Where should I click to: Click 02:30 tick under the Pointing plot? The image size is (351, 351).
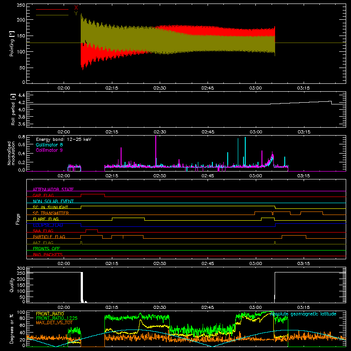[x=160, y=88]
